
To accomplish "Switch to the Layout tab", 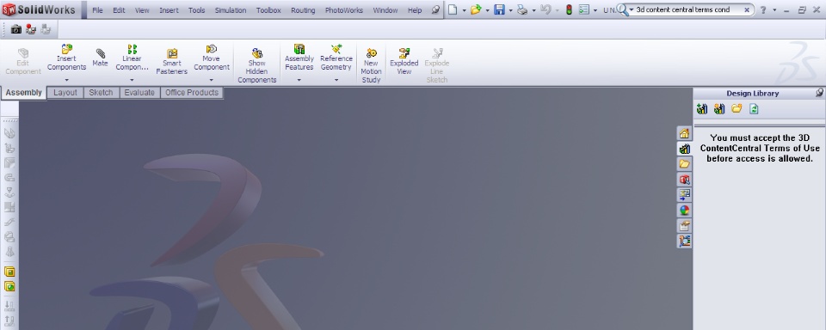I will point(65,93).
